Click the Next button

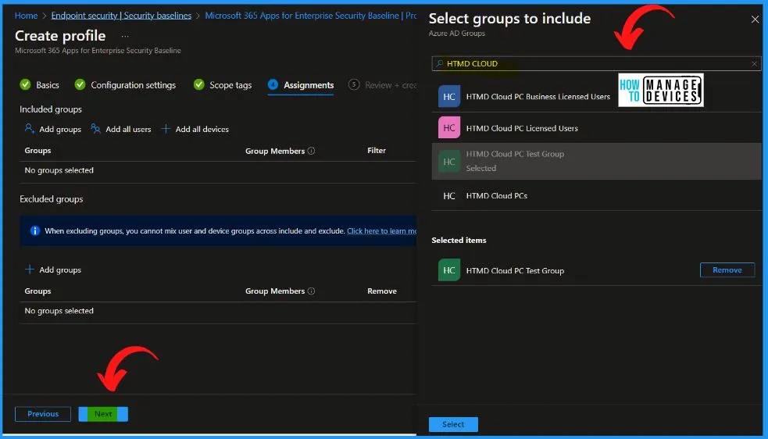tap(103, 414)
